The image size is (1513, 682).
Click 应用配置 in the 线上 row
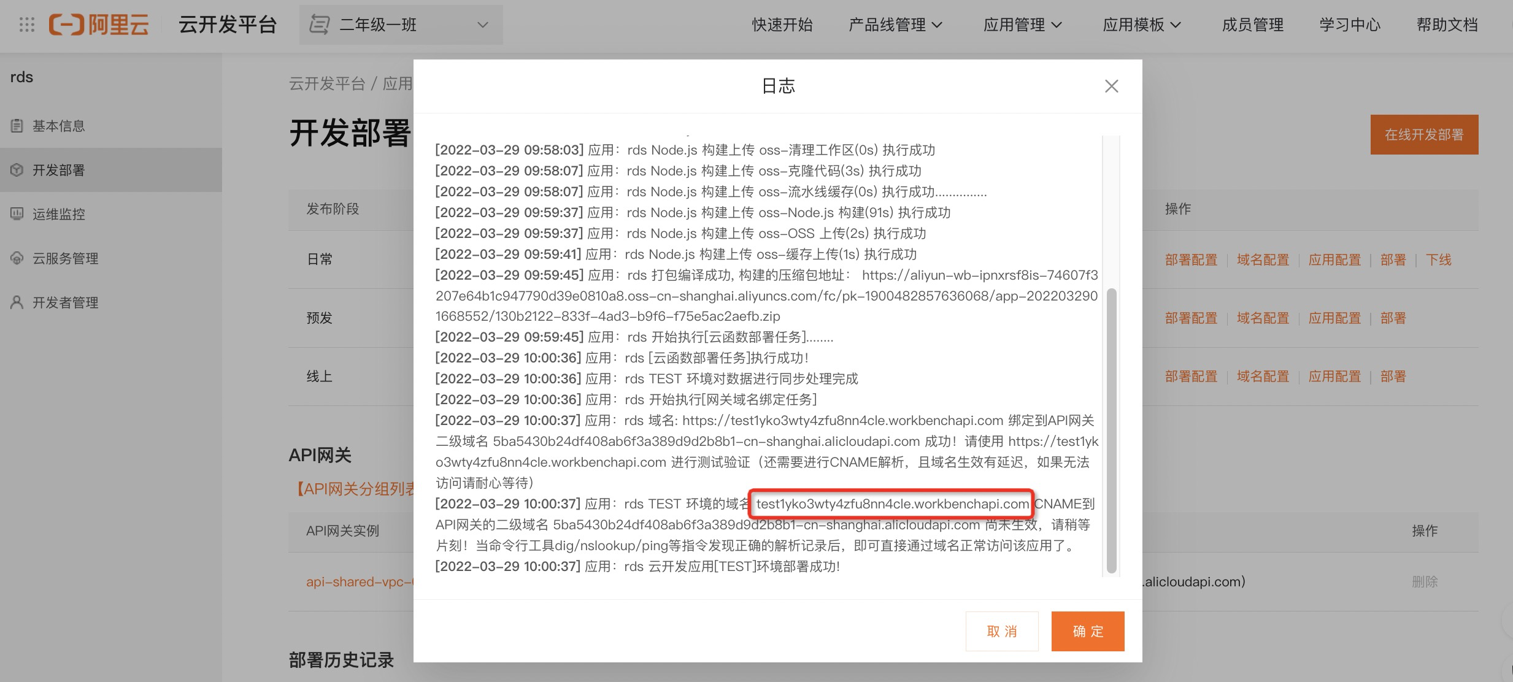click(x=1334, y=377)
